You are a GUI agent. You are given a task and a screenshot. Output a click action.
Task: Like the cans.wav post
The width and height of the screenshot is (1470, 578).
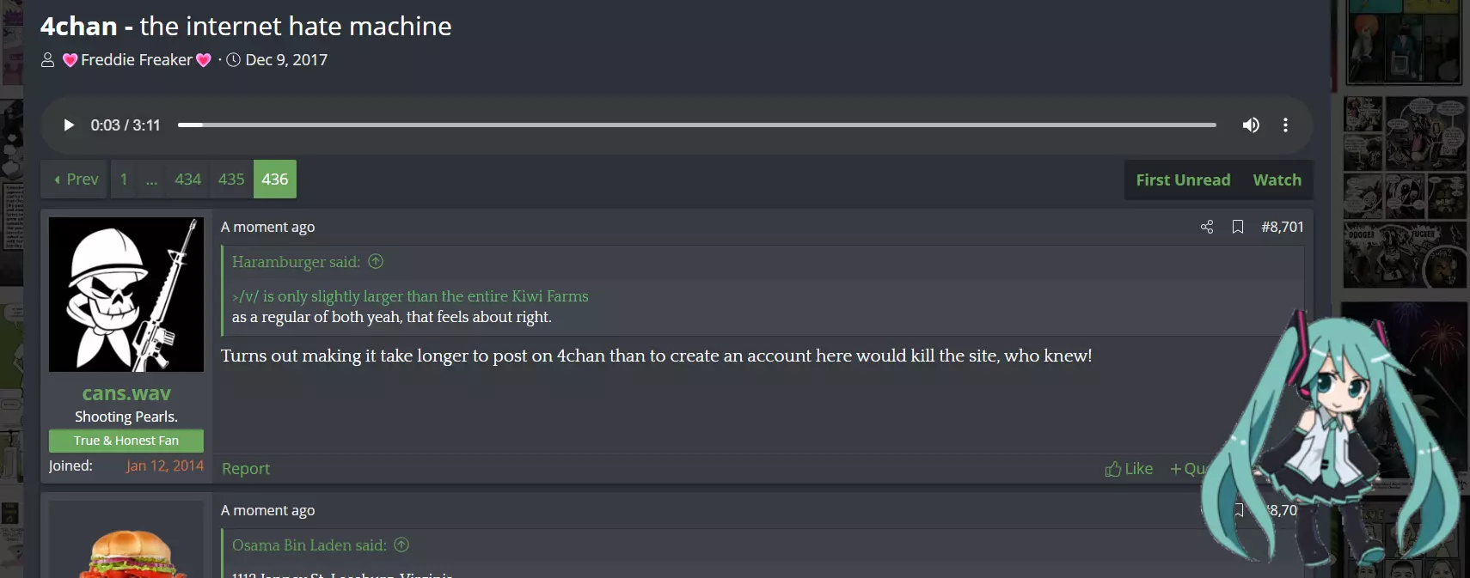tap(1129, 469)
